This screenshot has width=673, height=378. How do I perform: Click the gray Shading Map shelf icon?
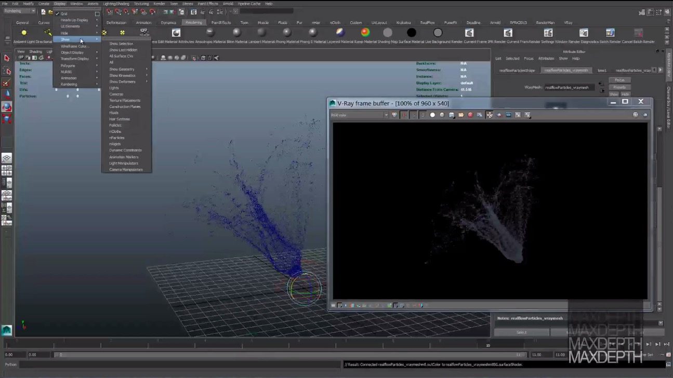tap(387, 33)
